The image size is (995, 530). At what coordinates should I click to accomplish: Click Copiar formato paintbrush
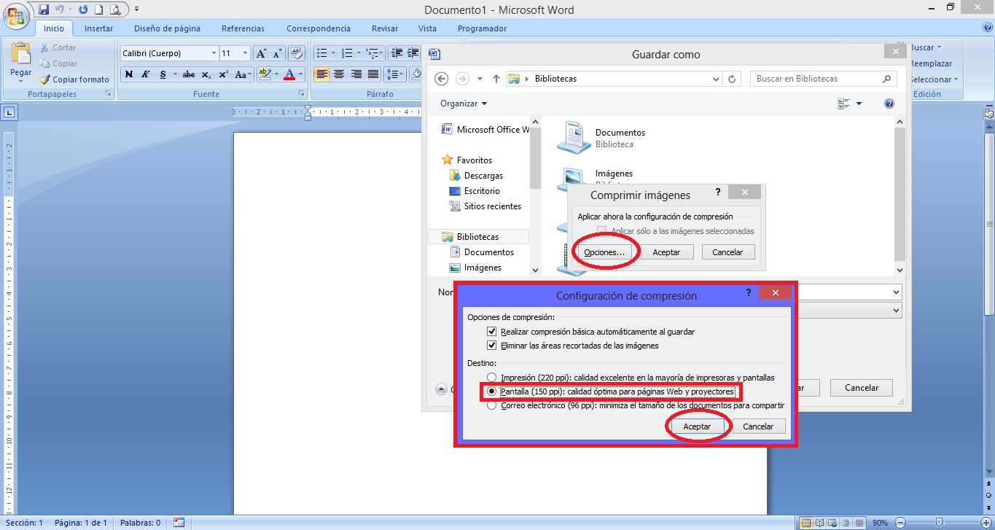(74, 79)
